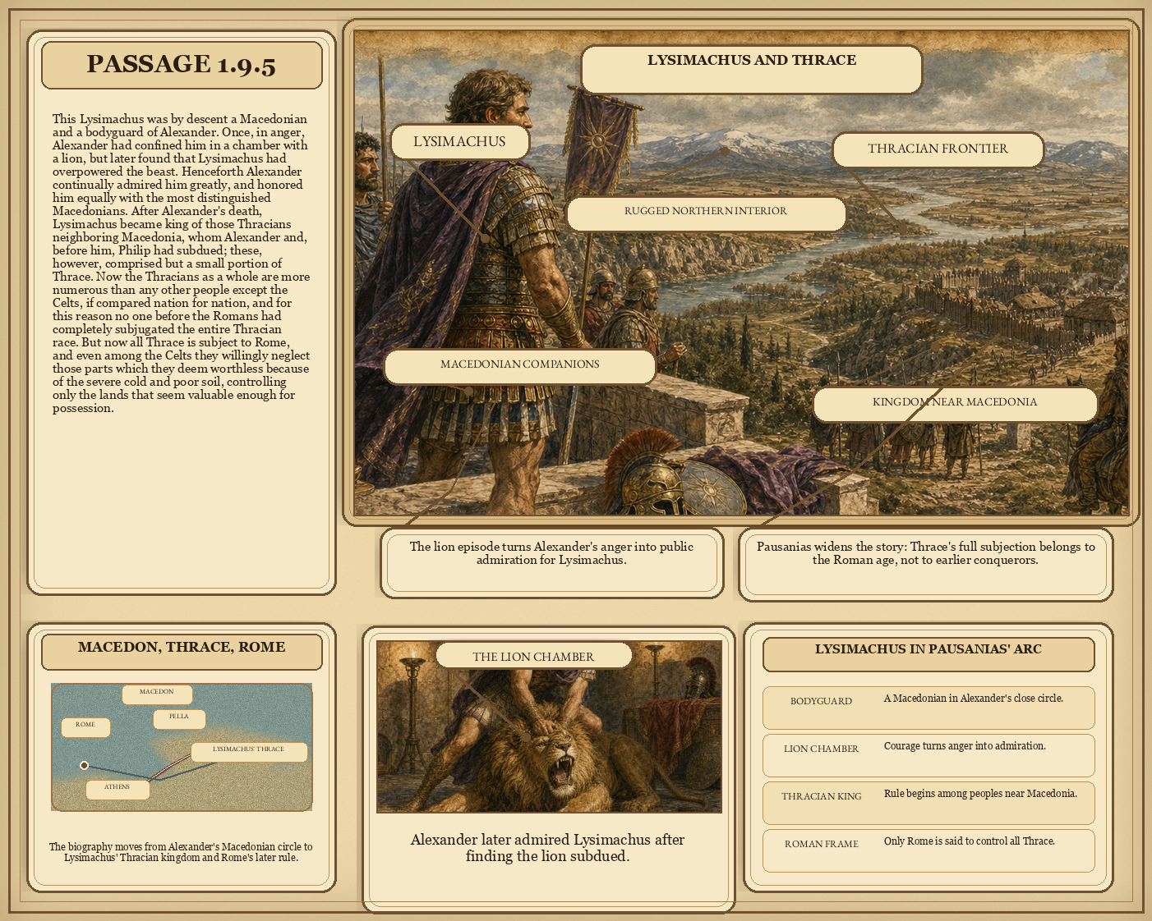This screenshot has width=1152, height=921.
Task: Click the MACEDON, THRACE, ROME header
Action: (182, 651)
